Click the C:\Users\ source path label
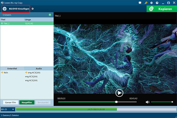 tap(7, 15)
